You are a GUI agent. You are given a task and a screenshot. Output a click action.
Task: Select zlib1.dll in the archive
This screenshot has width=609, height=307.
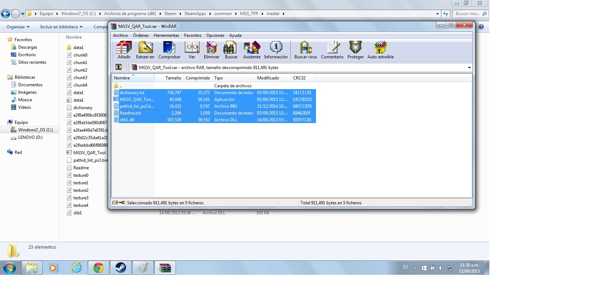pos(127,120)
